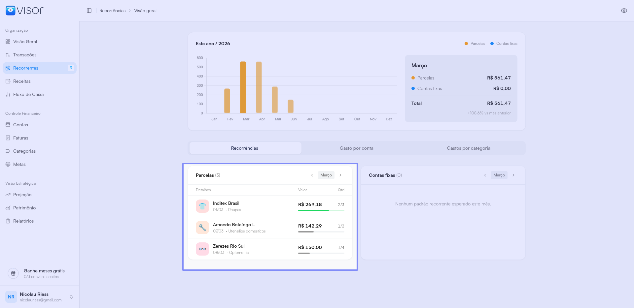Screen dimensions: 634x308
Task: Expand the Nicolau Riess account menu
Action: (71, 297)
